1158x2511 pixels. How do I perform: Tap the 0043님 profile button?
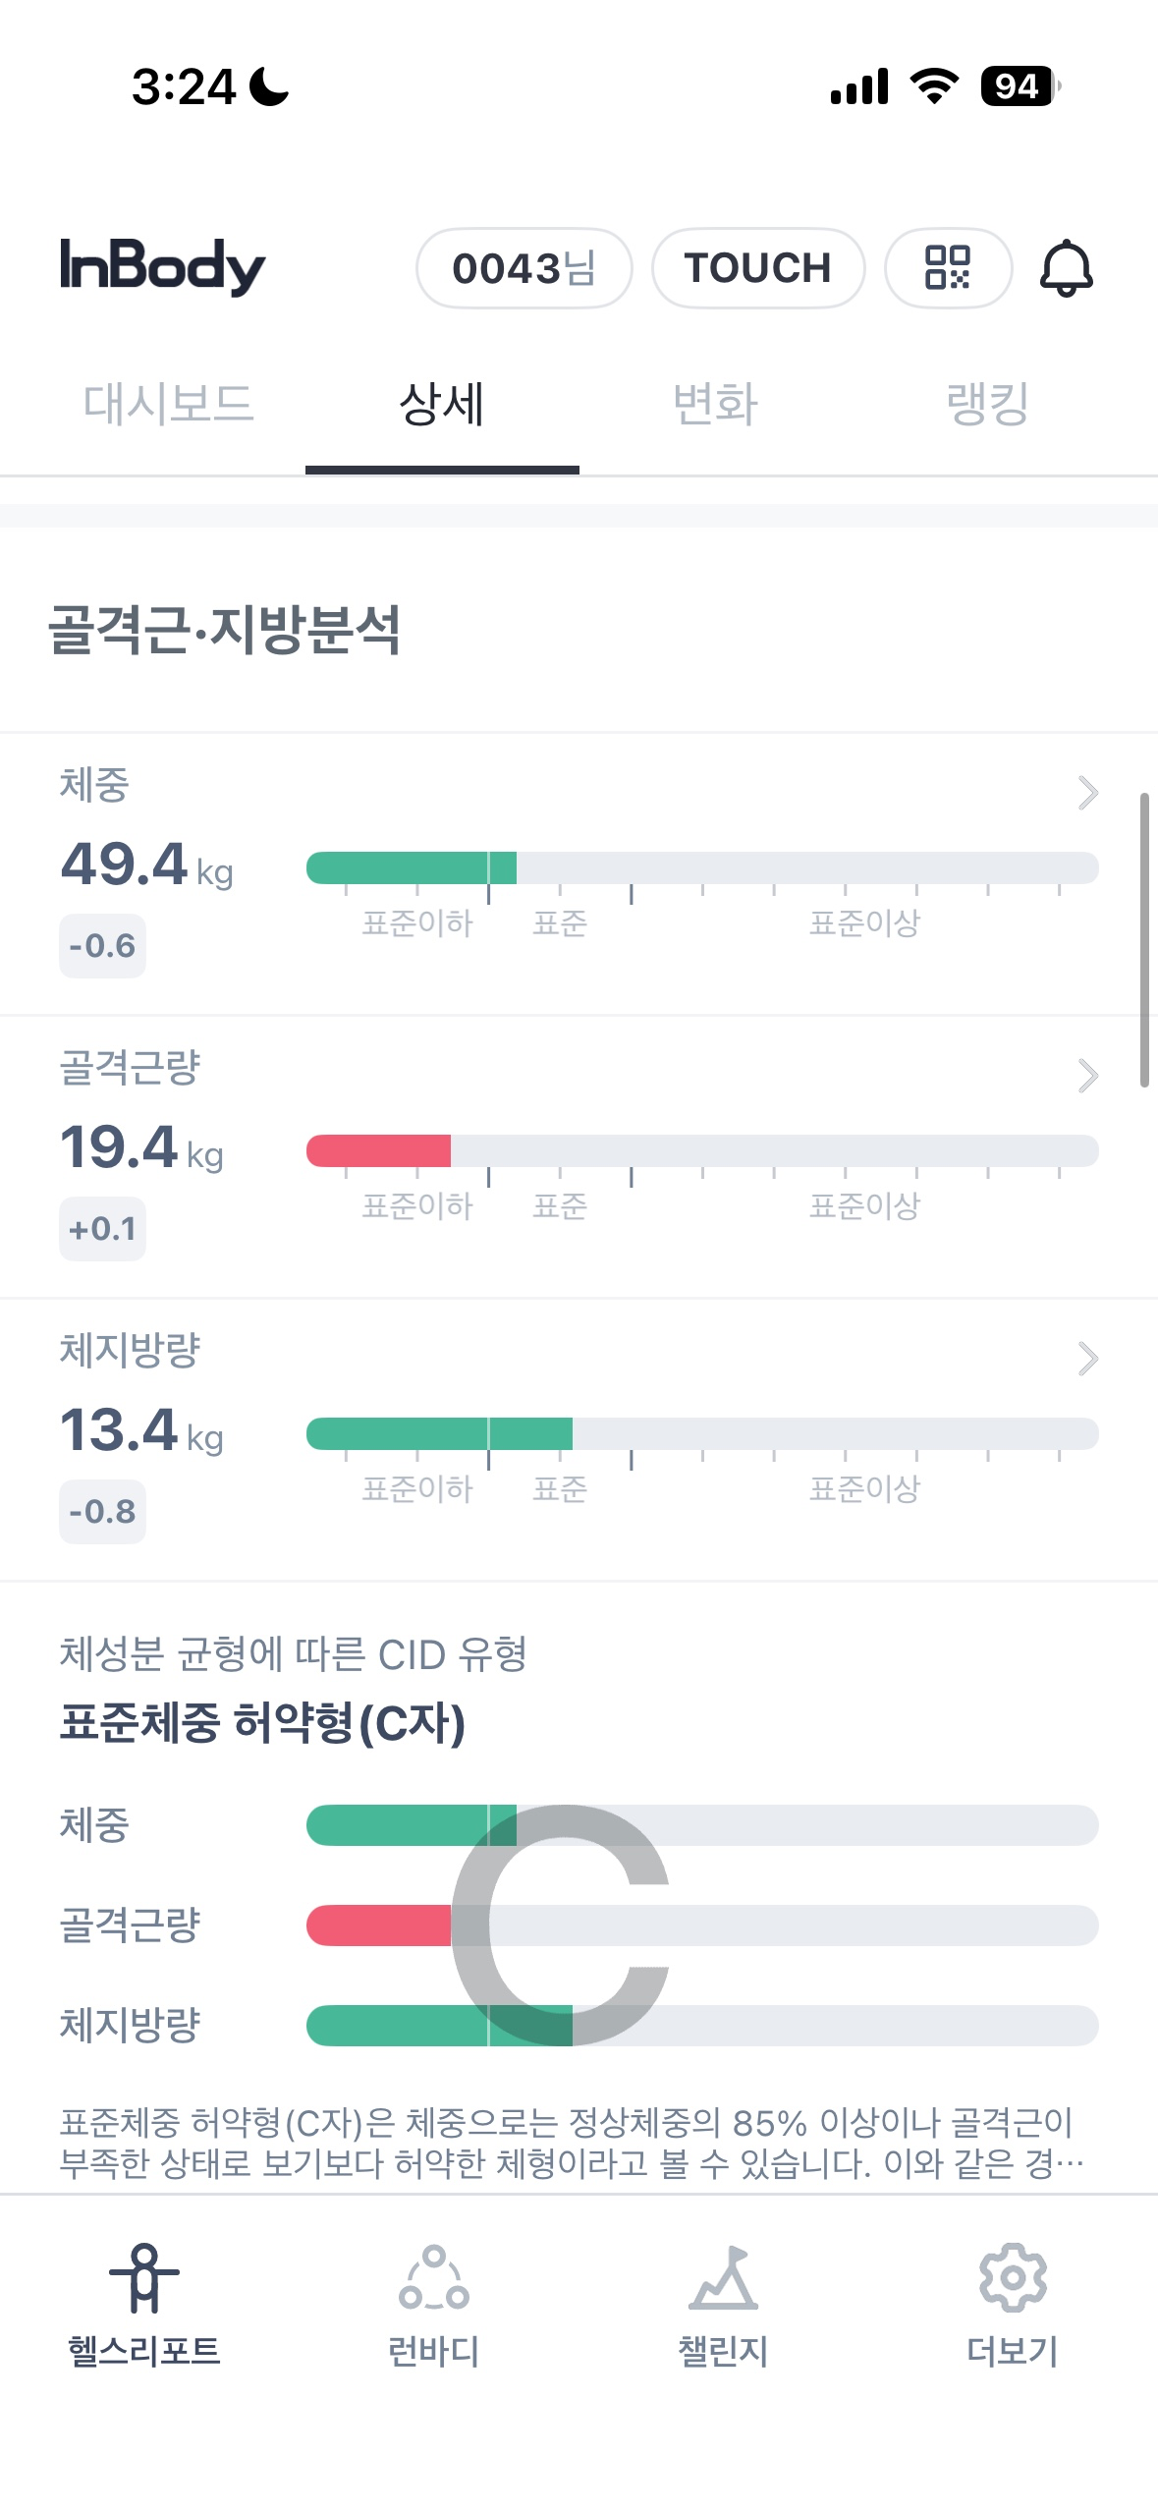click(x=524, y=268)
